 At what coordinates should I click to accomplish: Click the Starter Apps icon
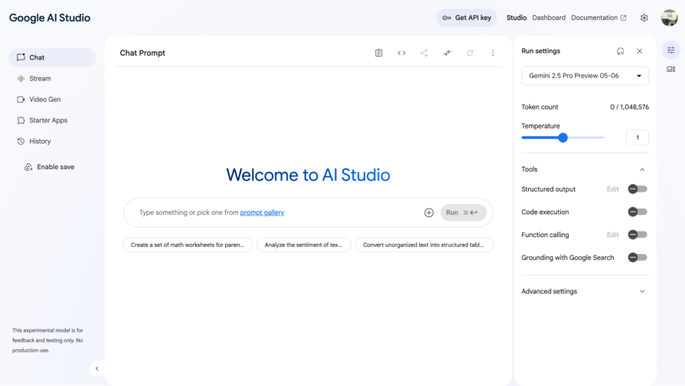[21, 120]
